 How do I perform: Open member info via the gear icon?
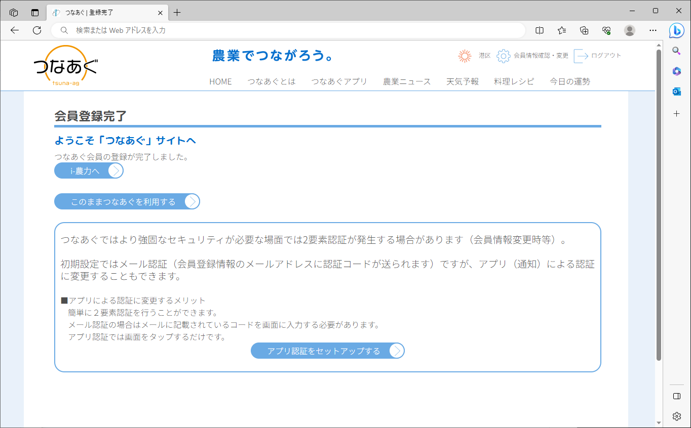click(503, 56)
